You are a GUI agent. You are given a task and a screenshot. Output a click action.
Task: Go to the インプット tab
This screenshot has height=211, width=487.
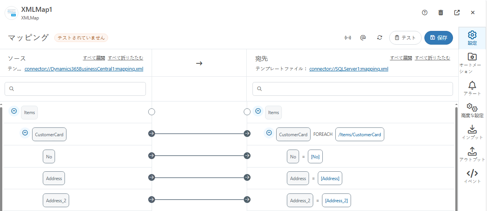472,132
